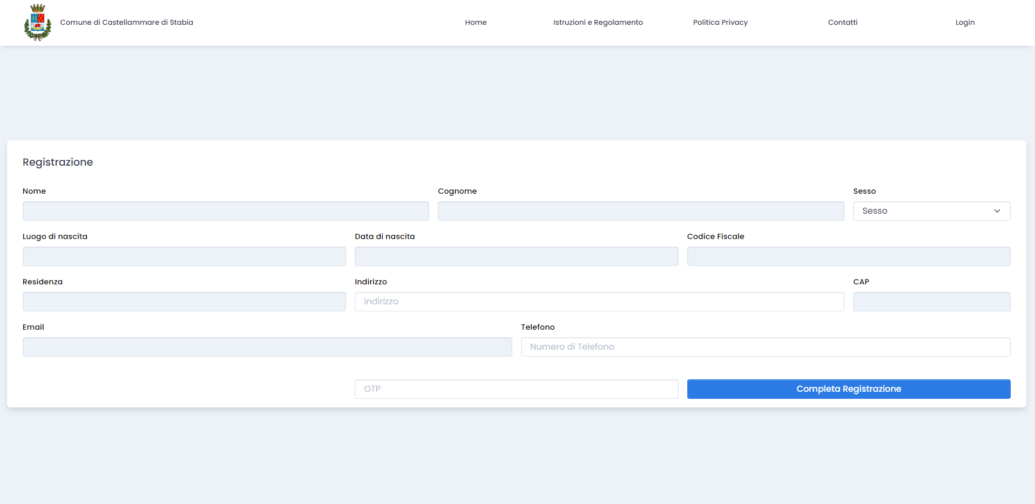Click the Codice Fiscale input box
Screen dimensions: 1035x504
point(848,256)
